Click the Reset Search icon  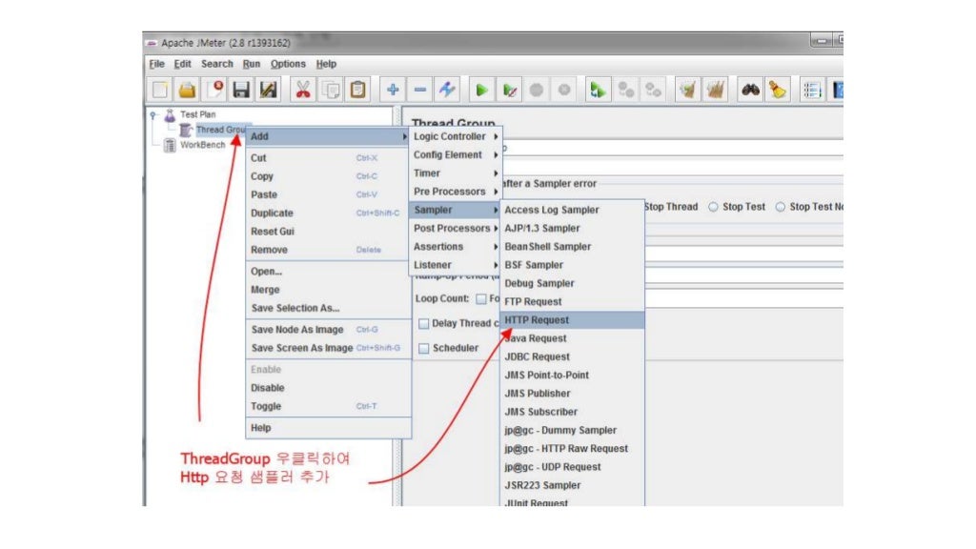pyautogui.click(x=778, y=91)
